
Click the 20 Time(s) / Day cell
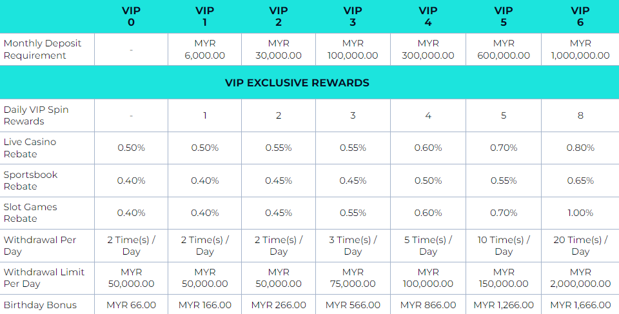[x=580, y=246]
